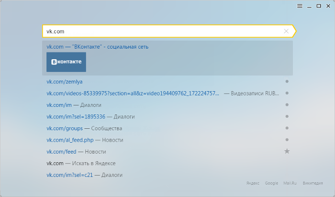Viewport: 335px width, 197px height.
Task: Minimize the browser window
Action: (x=309, y=6)
